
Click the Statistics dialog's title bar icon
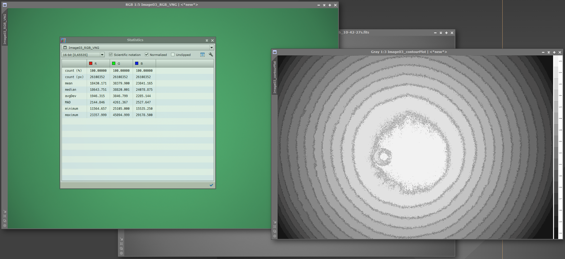tap(63, 40)
